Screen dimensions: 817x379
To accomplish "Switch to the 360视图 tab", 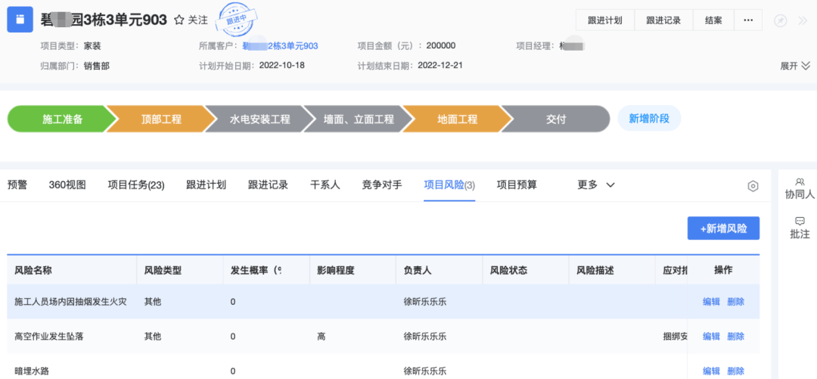I will pyautogui.click(x=67, y=185).
